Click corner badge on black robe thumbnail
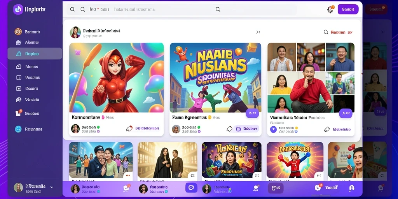398x199 pixels. tap(192, 175)
